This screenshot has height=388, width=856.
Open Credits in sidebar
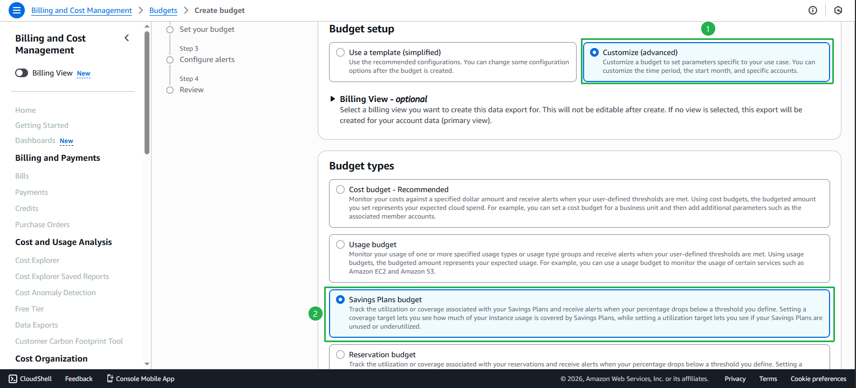pyautogui.click(x=27, y=208)
